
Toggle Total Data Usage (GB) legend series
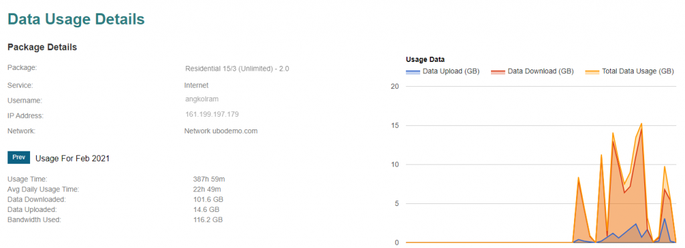[x=629, y=71]
